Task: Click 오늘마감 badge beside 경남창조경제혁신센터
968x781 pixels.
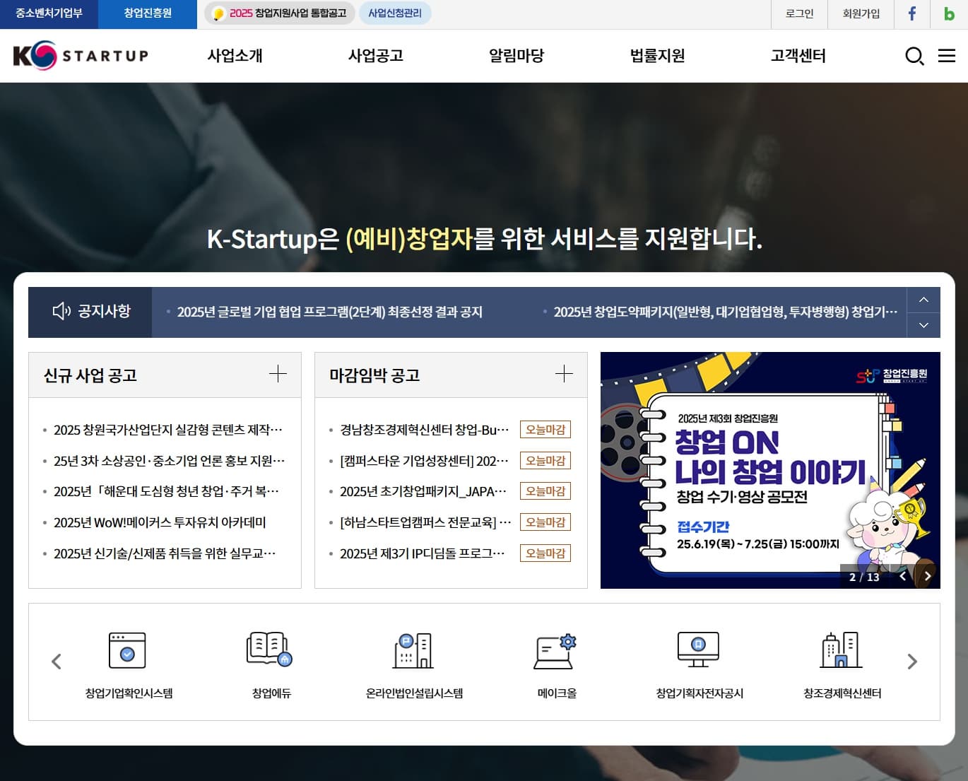Action: 545,430
